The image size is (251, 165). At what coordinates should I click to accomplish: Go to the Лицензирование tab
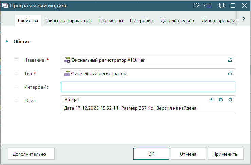[x=219, y=20]
